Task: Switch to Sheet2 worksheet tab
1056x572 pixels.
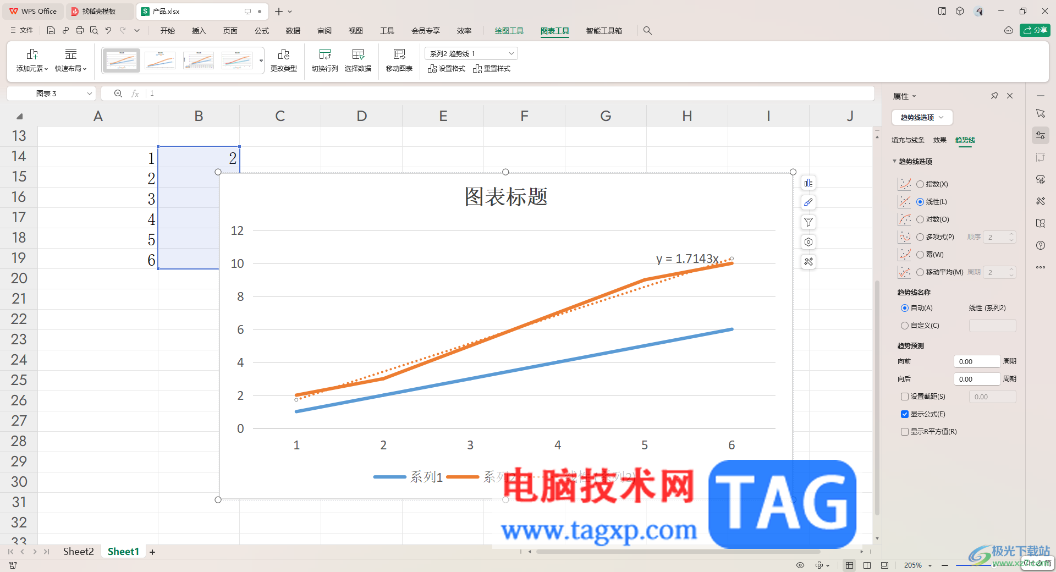Action: pyautogui.click(x=78, y=552)
